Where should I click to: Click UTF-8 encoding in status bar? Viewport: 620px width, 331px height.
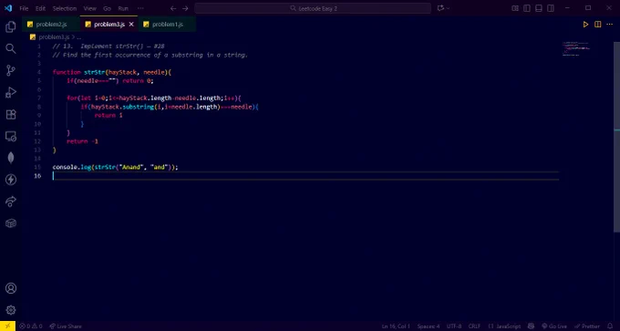[454, 326]
